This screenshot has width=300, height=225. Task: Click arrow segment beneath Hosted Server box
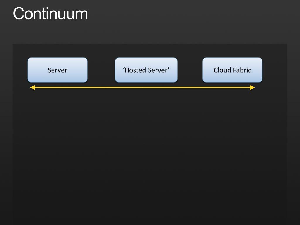pyautogui.click(x=146, y=87)
